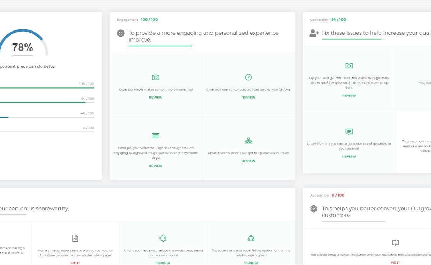Click the 100/100 score progress bar
Viewport: 431px width, 265px height.
47,88
